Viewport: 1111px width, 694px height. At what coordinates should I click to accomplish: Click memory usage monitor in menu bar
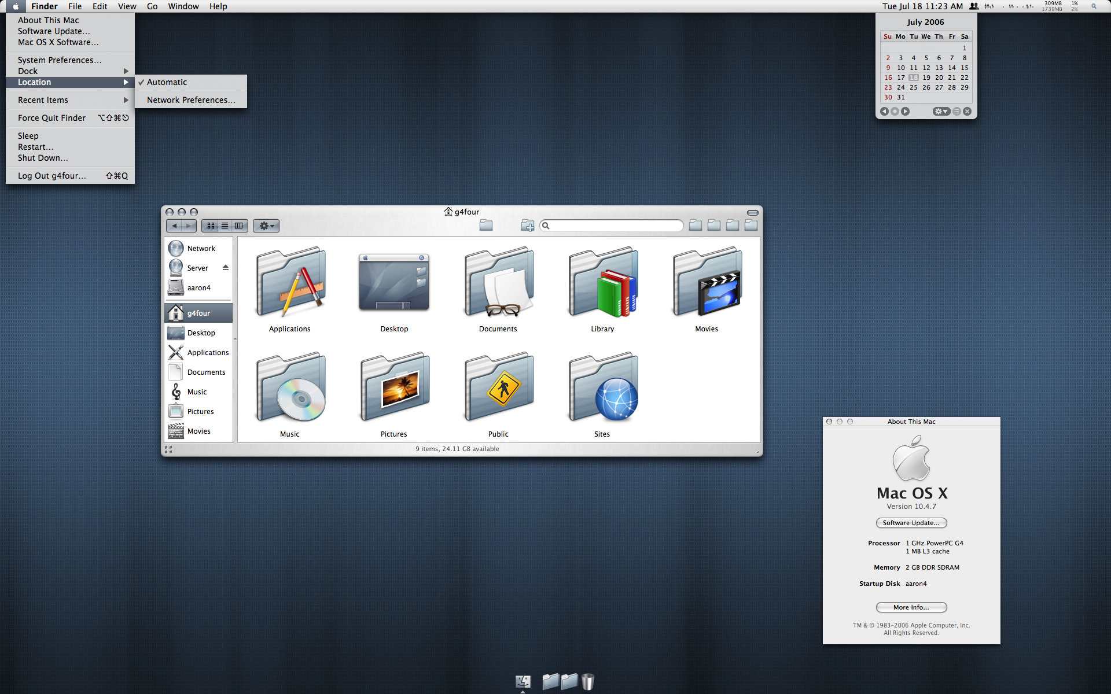pyautogui.click(x=1053, y=6)
